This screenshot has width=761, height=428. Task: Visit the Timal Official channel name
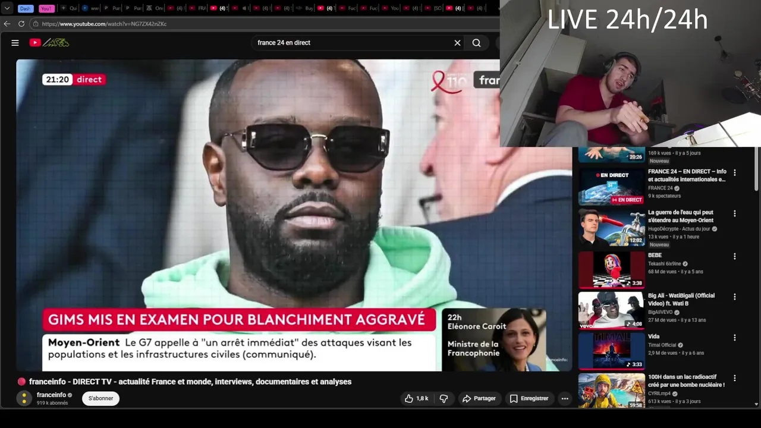tap(662, 345)
